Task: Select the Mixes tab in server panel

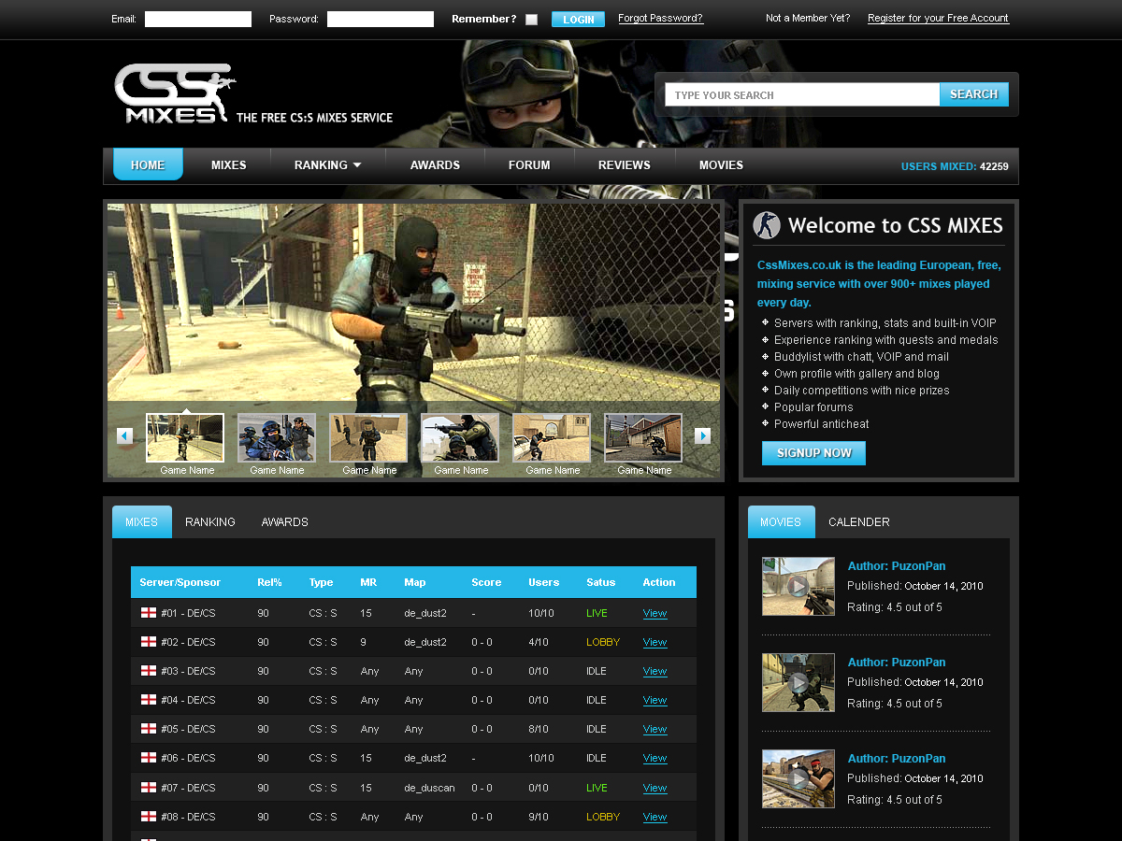Action: (142, 521)
